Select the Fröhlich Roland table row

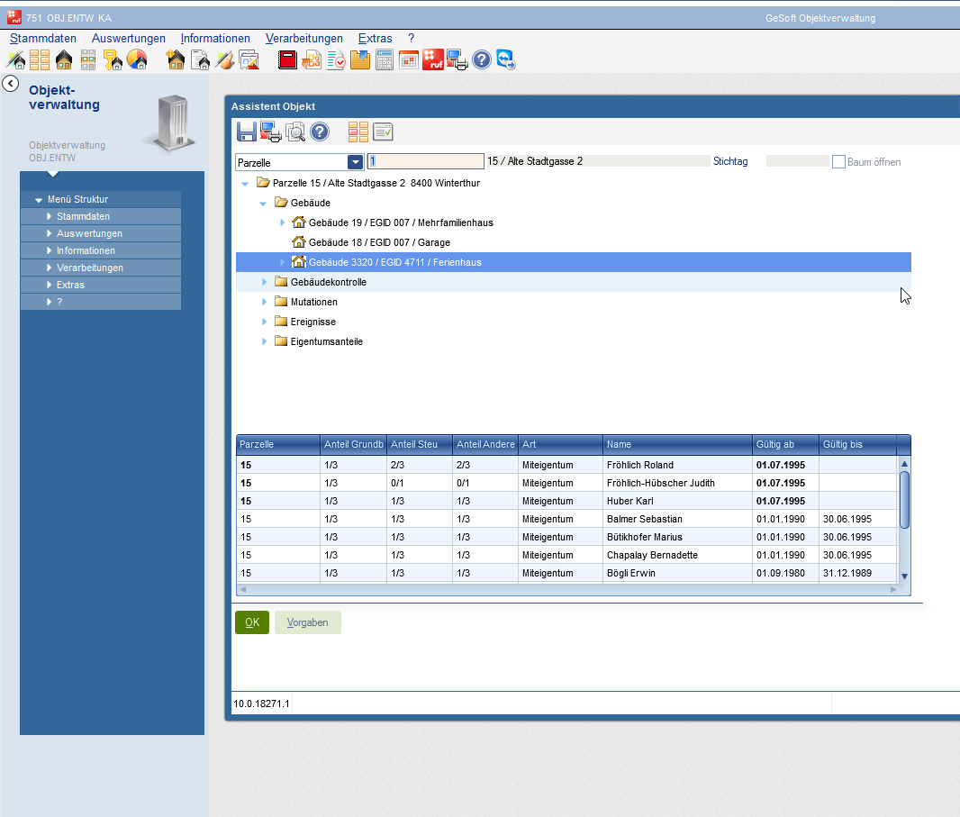click(567, 465)
